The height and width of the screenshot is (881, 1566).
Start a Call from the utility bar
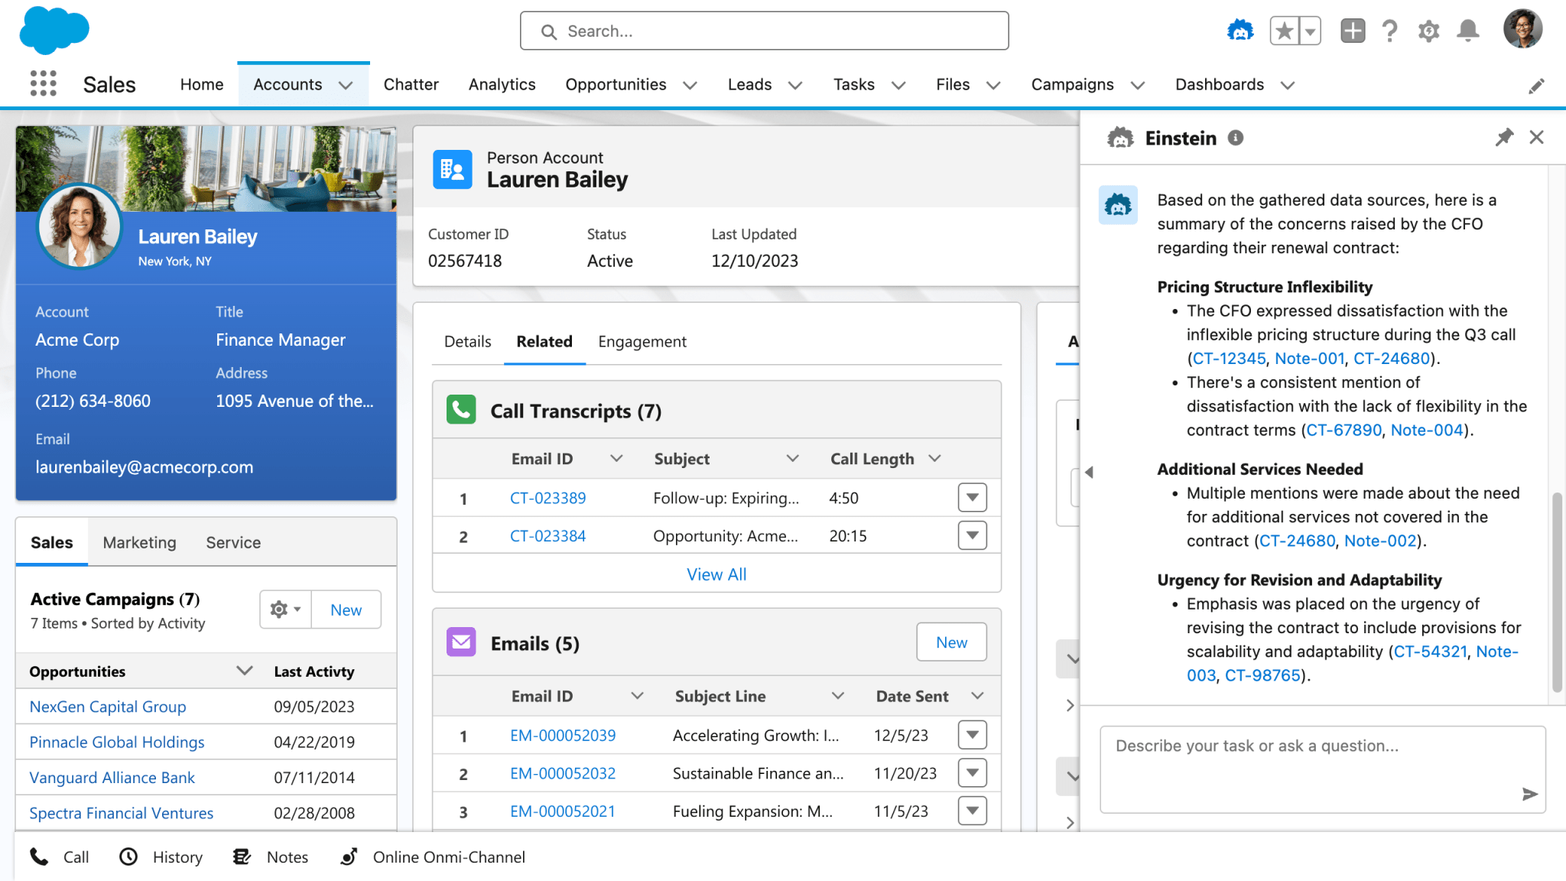click(60, 857)
